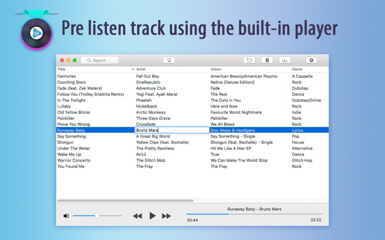385x240 pixels.
Task: Skip ahead with the fast-forward button
Action: click(x=167, y=216)
